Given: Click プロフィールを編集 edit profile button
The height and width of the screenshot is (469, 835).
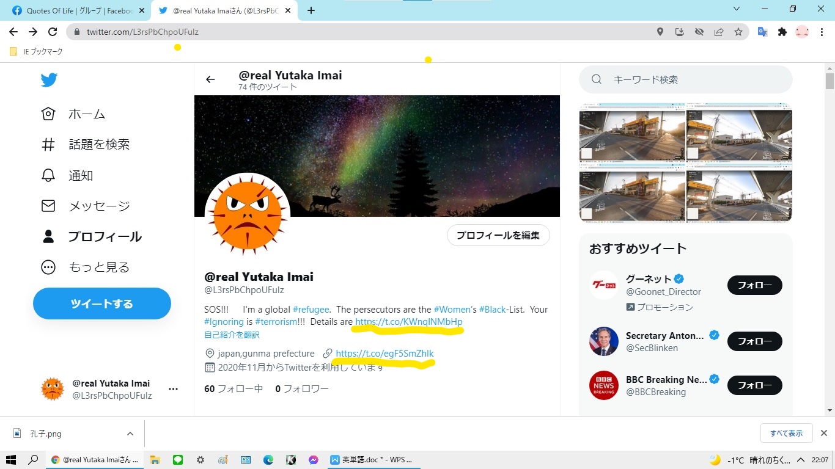Looking at the screenshot, I should coord(498,235).
